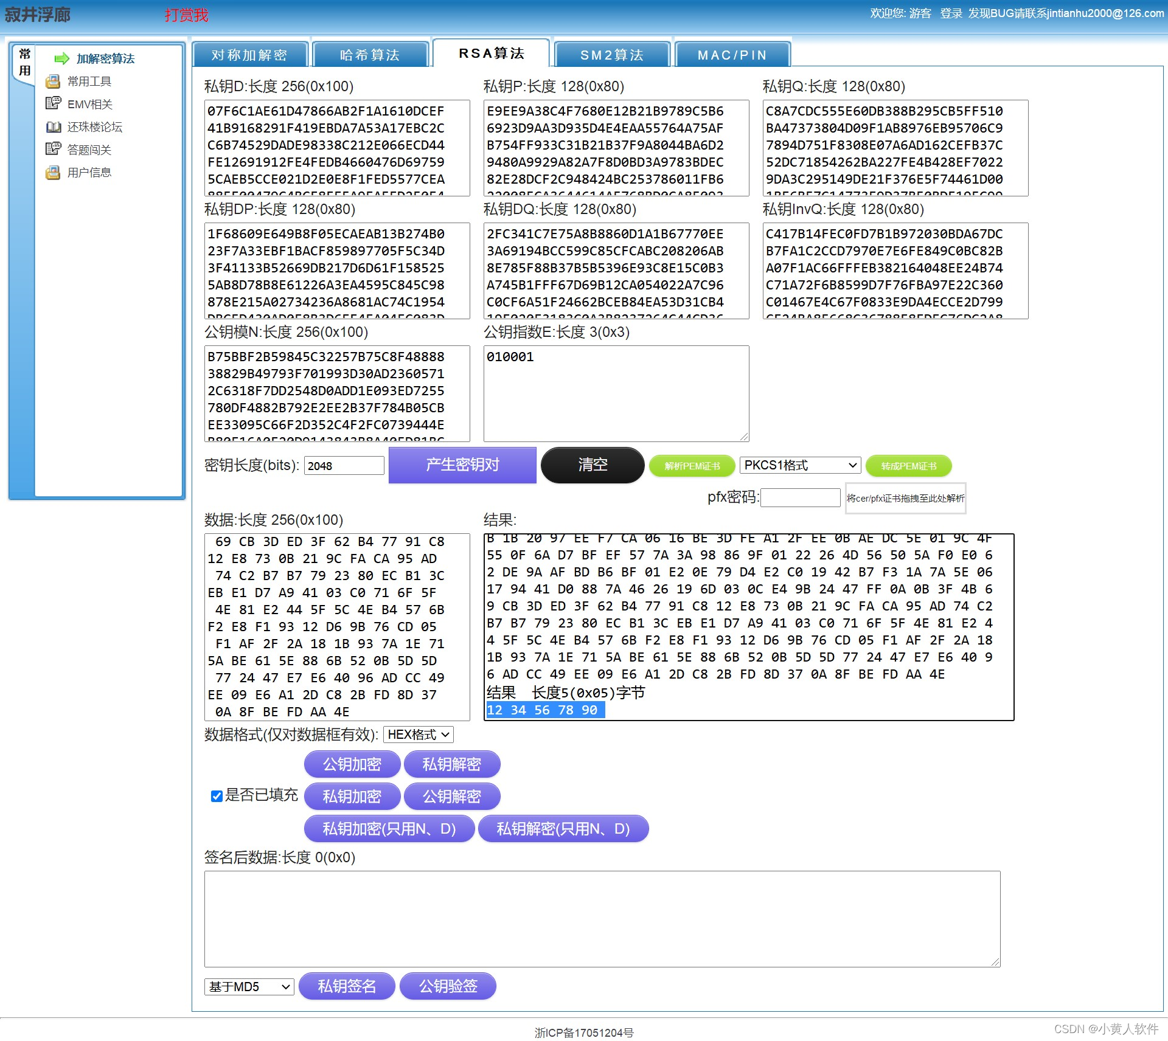Click the 打赏我 link in header
The width and height of the screenshot is (1168, 1041).
(186, 15)
